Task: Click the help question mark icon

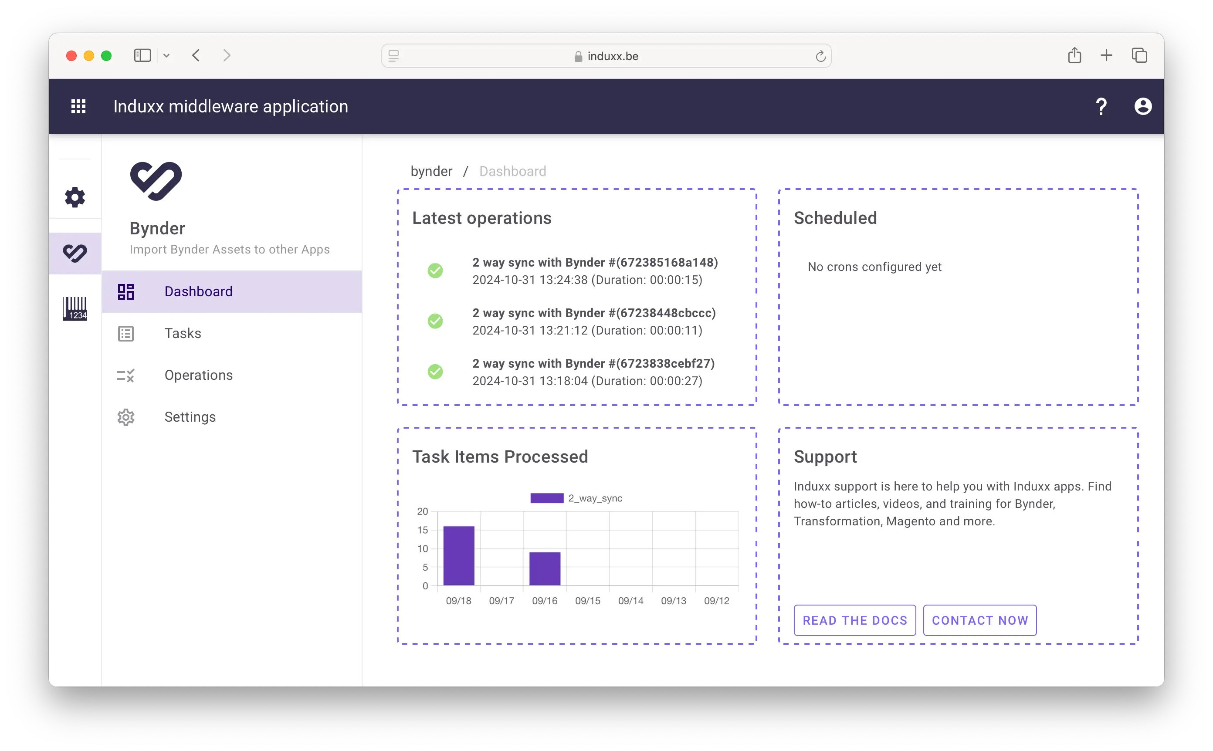Action: point(1101,106)
